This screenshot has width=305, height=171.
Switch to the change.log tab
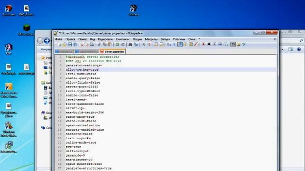click(64, 52)
